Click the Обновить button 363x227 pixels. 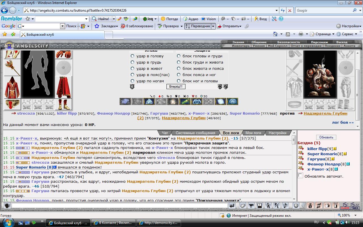(x=326, y=137)
